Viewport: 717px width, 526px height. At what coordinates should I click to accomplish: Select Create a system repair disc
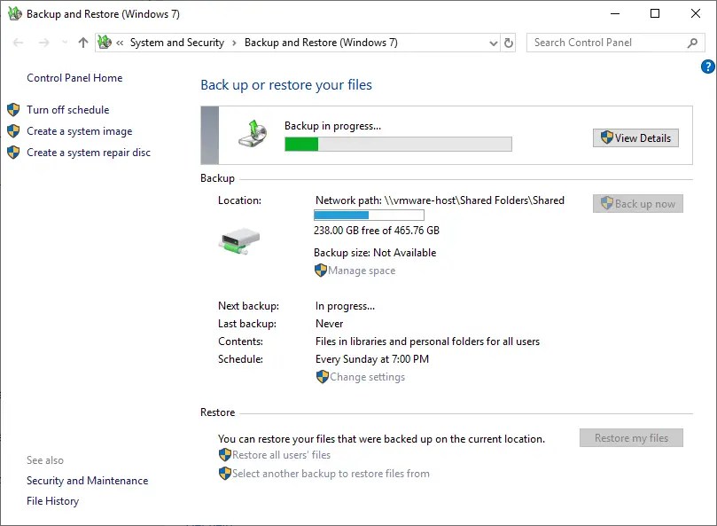(x=83, y=152)
